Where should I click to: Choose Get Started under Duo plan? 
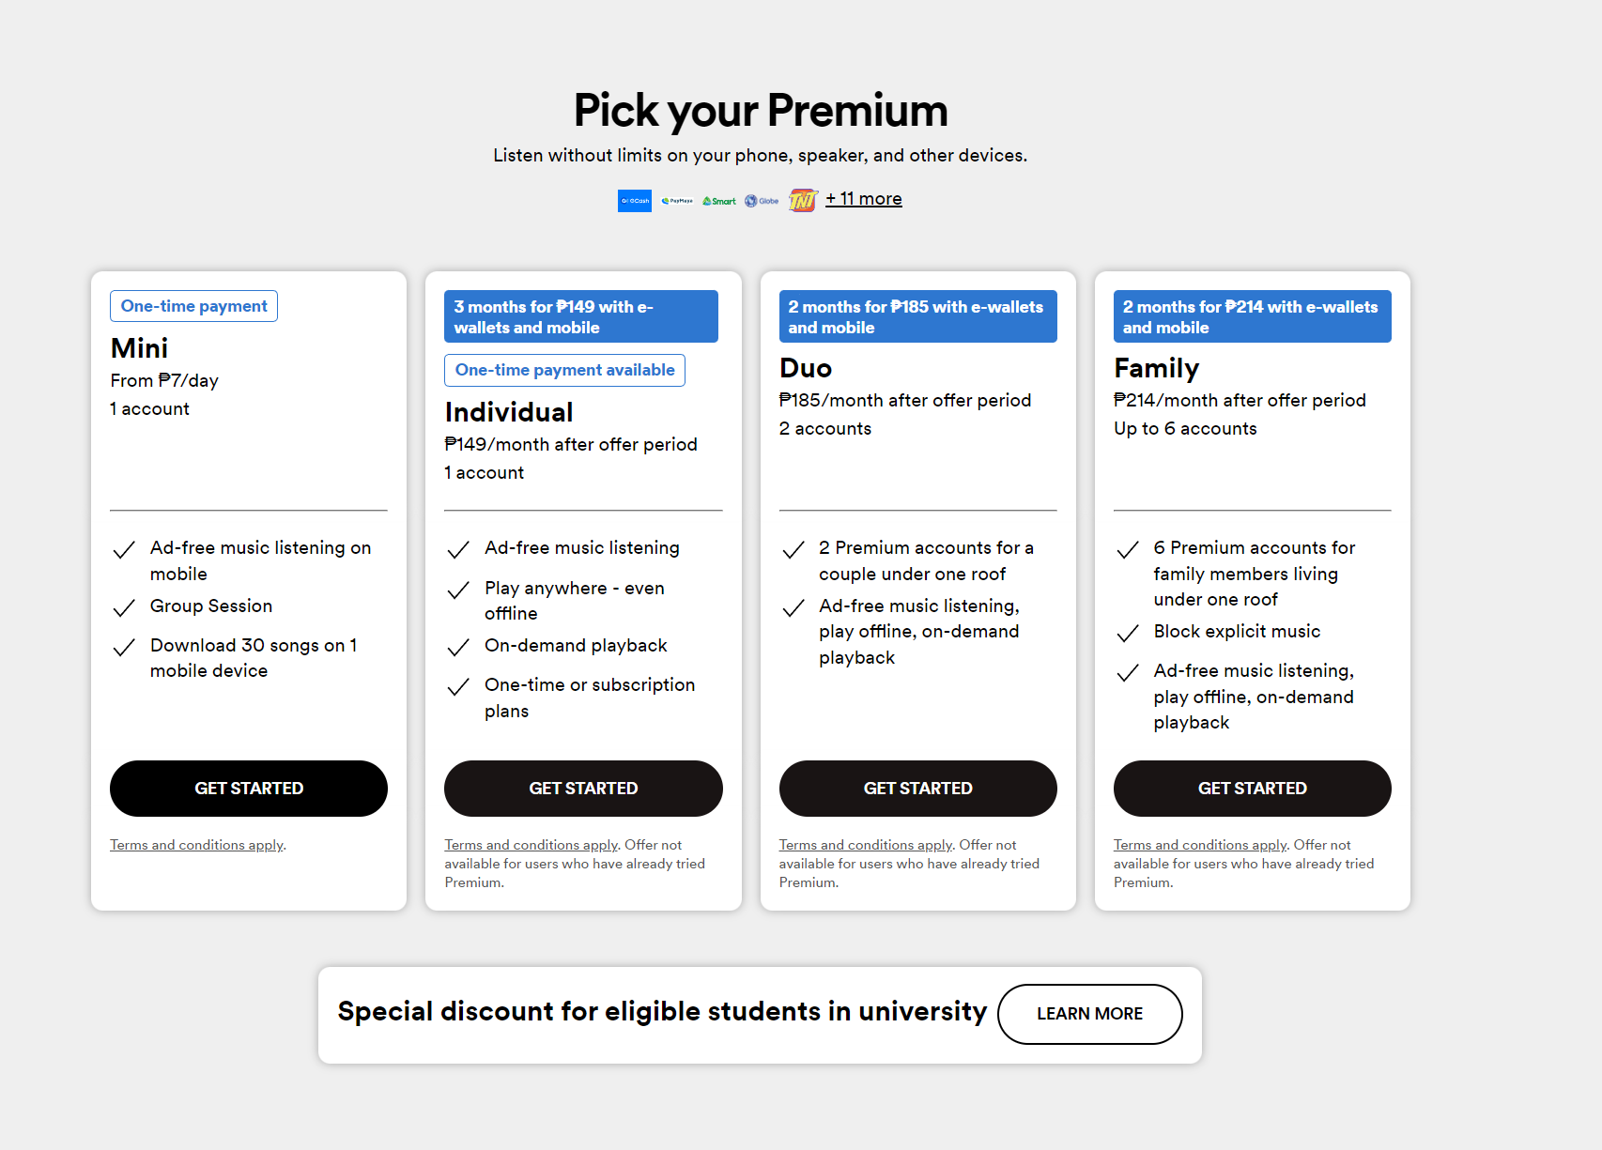click(917, 789)
